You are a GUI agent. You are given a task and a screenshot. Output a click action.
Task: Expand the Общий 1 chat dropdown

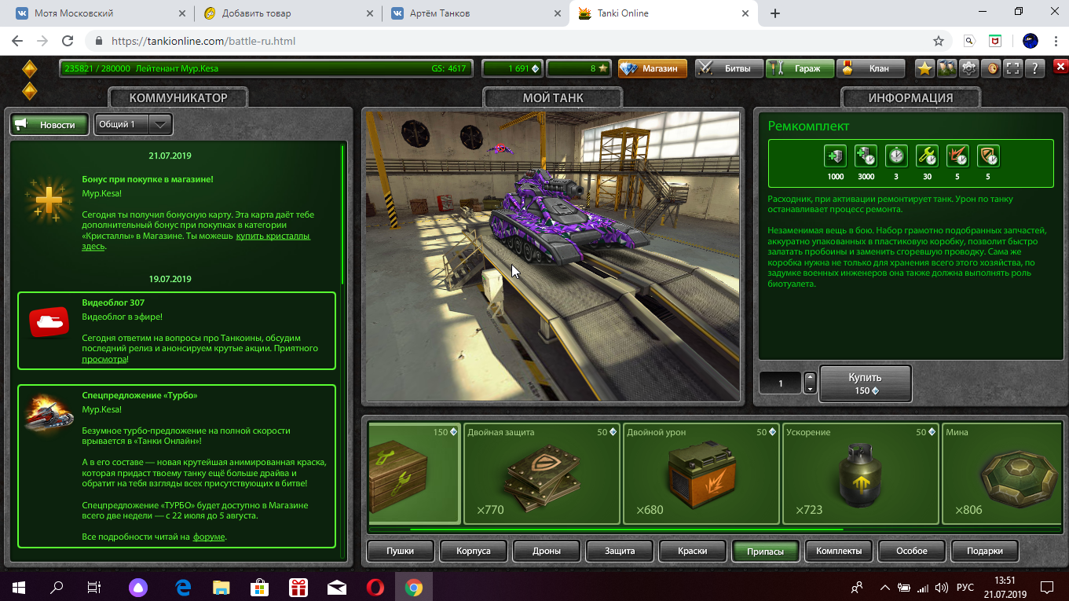(x=133, y=124)
